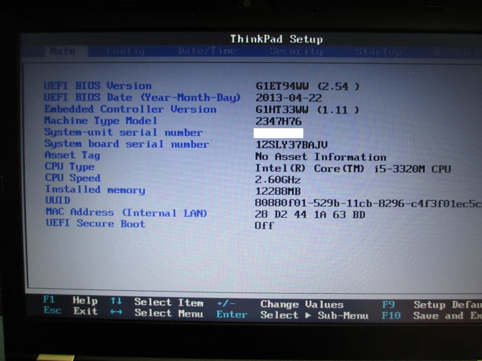Click the CPU Type Intel Core value

[353, 169]
